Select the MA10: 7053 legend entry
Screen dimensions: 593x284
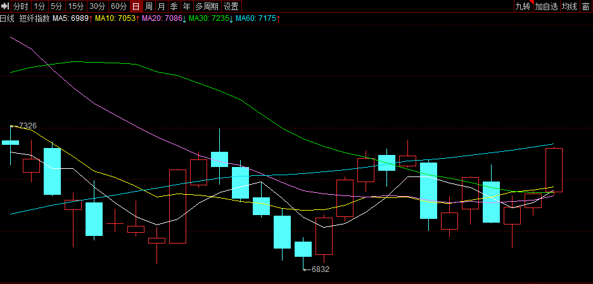pos(117,18)
